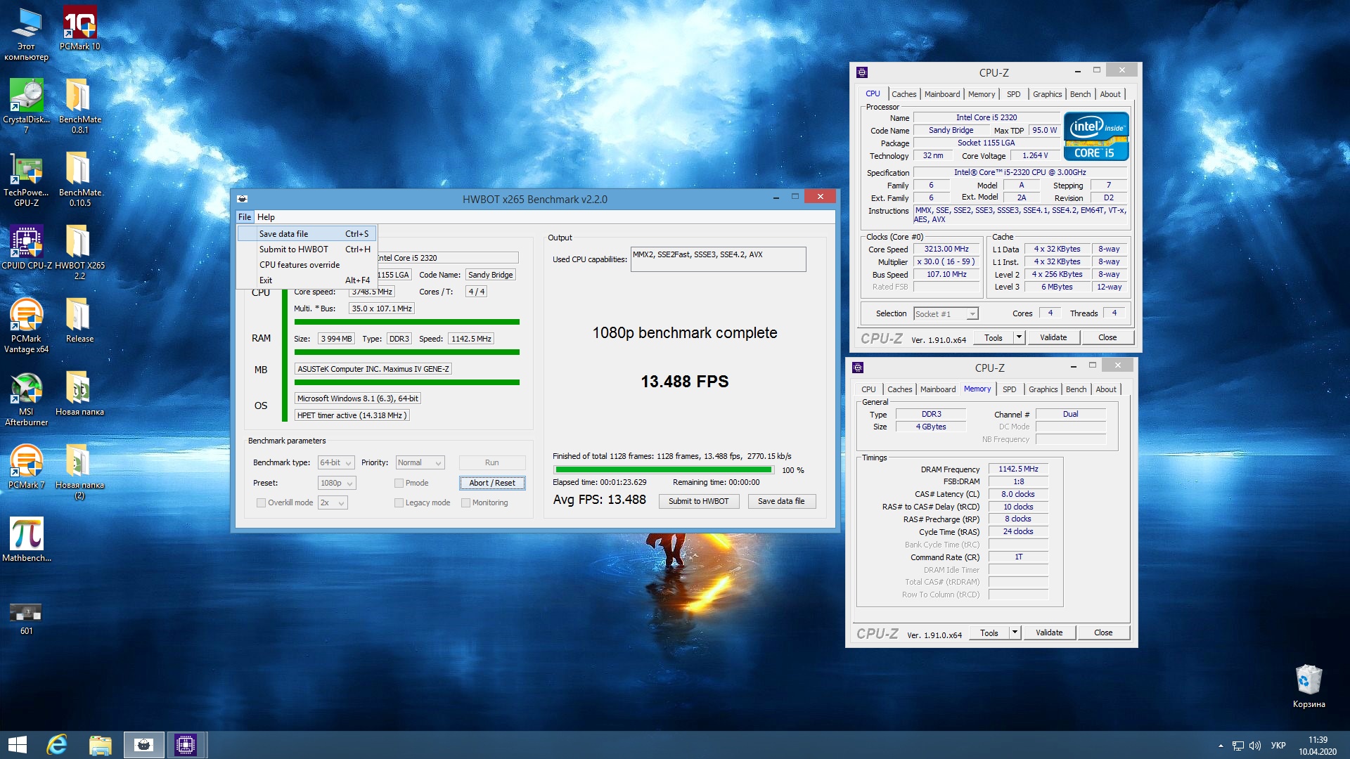Click the HPET timer active field
Screen dimensions: 1350x759
(x=352, y=415)
